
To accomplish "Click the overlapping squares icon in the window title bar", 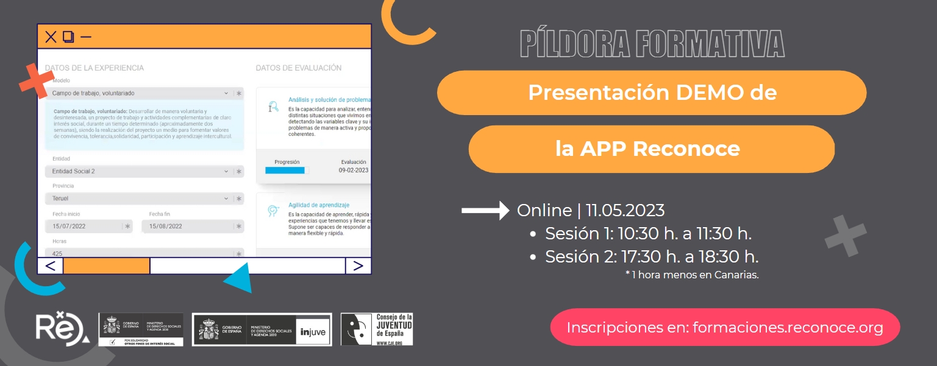I will [68, 37].
